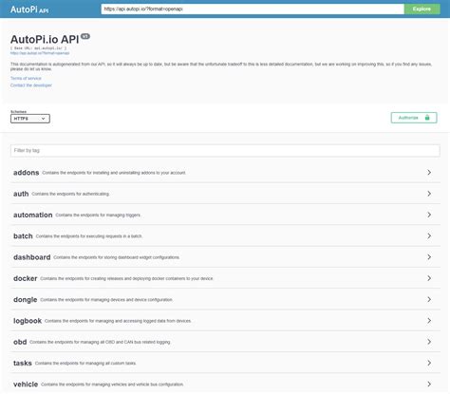Viewport: 450px width, 394px height.
Task: Expand the dongle section chevron
Action: click(429, 299)
